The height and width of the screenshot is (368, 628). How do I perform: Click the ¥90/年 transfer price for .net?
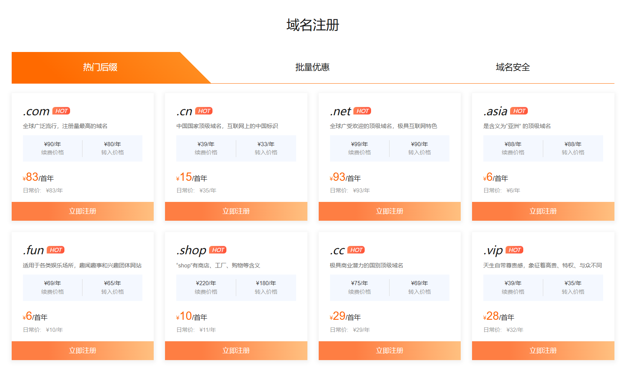(419, 144)
